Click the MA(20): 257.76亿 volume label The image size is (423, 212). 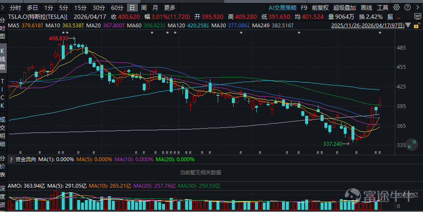pyautogui.click(x=155, y=186)
